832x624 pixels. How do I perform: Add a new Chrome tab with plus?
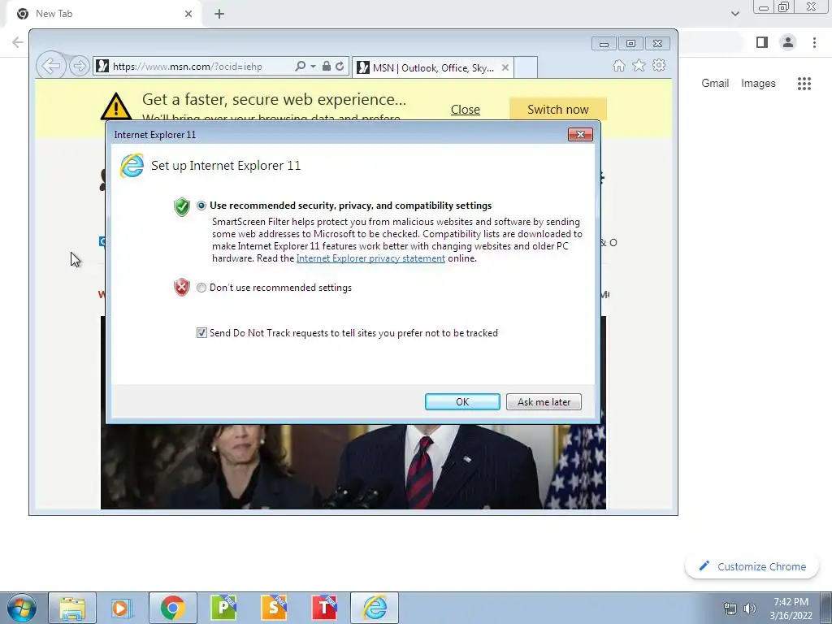219,14
